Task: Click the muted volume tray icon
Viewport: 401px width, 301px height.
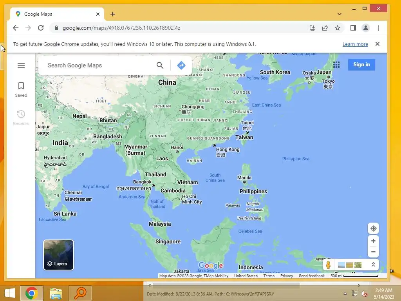Action: (364, 294)
